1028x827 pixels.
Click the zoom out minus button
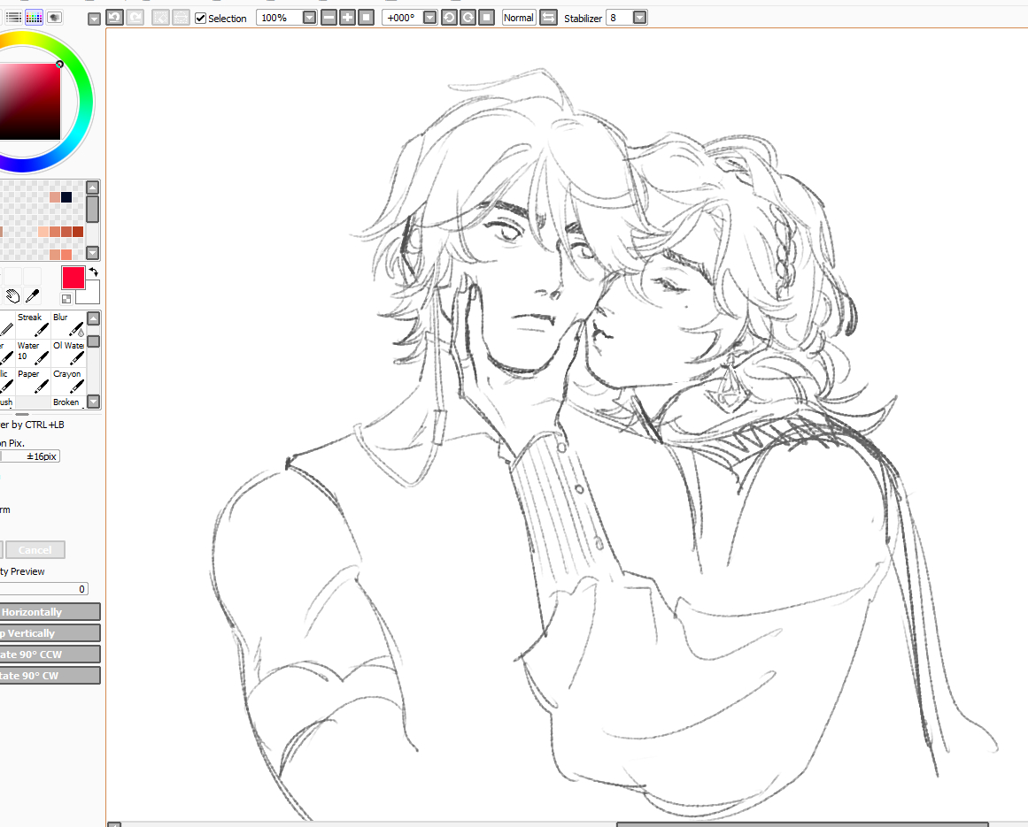(x=328, y=18)
